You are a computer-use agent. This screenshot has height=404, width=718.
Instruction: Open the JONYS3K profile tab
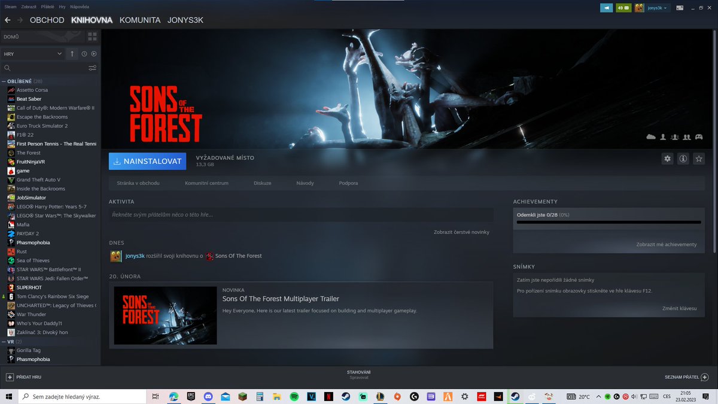click(x=185, y=20)
